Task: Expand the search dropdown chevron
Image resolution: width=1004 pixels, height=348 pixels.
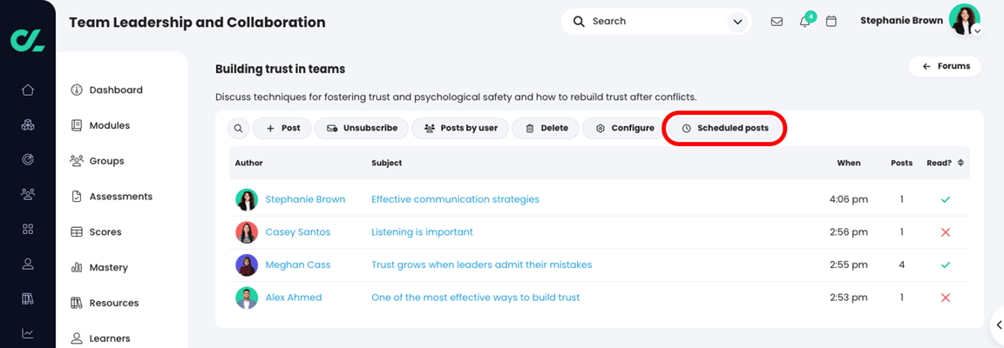Action: tap(737, 22)
